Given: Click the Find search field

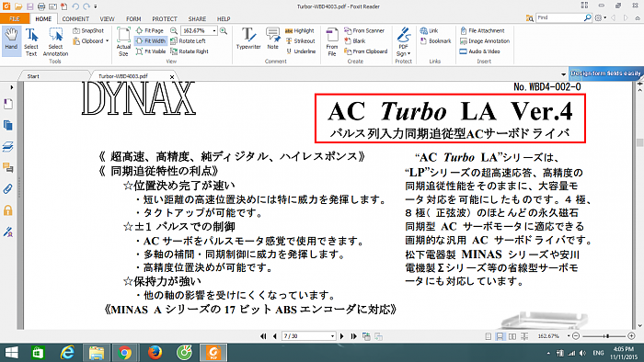Looking at the screenshot, I should [x=559, y=18].
